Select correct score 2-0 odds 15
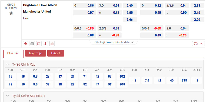Viewport: 205px width, 102px height. 23,76
